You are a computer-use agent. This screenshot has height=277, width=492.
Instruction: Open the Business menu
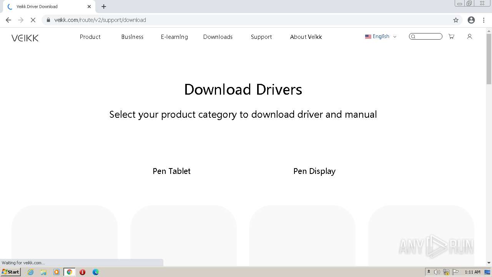click(x=132, y=37)
